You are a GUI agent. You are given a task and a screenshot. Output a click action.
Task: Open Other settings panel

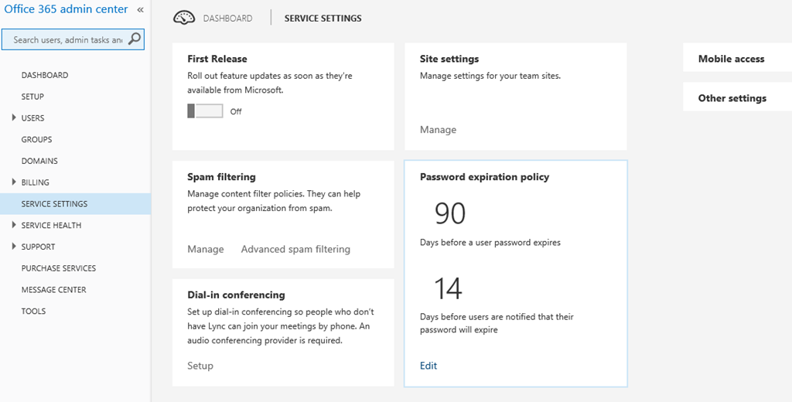pyautogui.click(x=732, y=98)
